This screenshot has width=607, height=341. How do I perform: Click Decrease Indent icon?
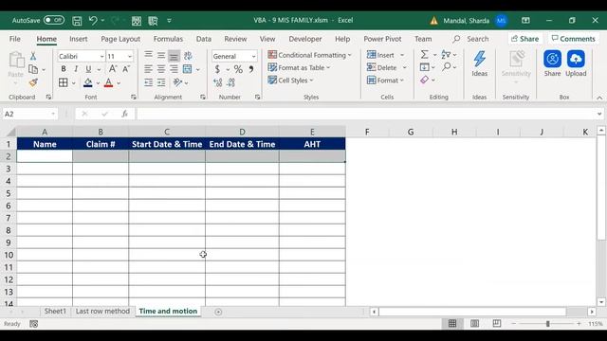tap(148, 82)
